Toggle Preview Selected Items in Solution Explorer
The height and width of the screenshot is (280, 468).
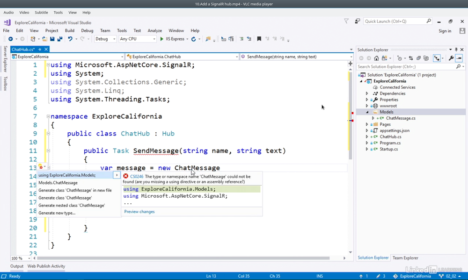tap(459, 58)
